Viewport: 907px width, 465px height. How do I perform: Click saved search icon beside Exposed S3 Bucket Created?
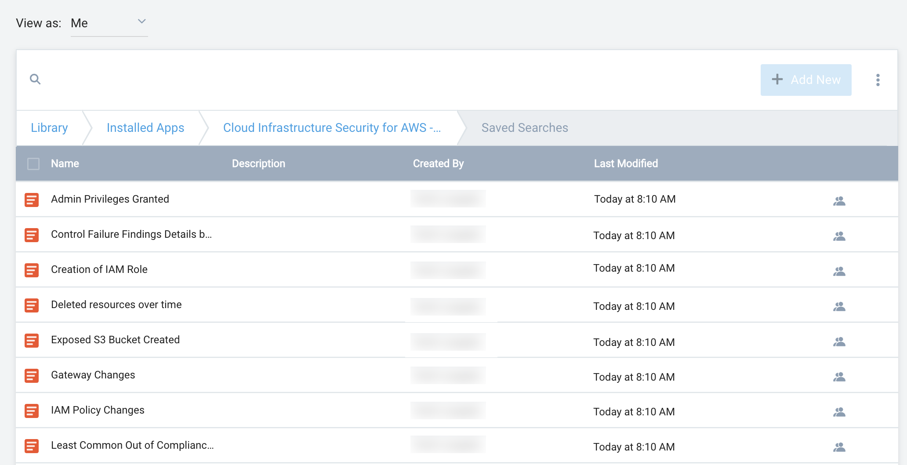pos(32,340)
